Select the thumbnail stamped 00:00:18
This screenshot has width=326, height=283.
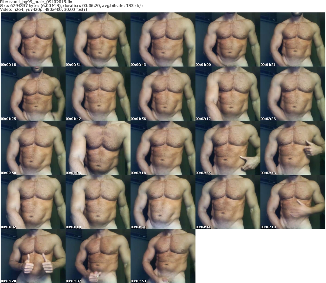[33, 39]
